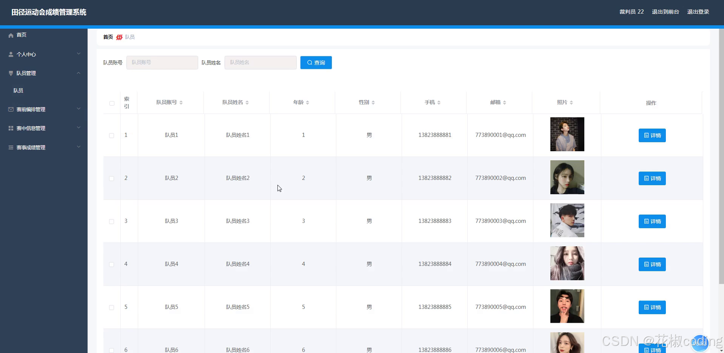The height and width of the screenshot is (353, 724).
Task: Open 队员1 photo thumbnail
Action: click(567, 134)
